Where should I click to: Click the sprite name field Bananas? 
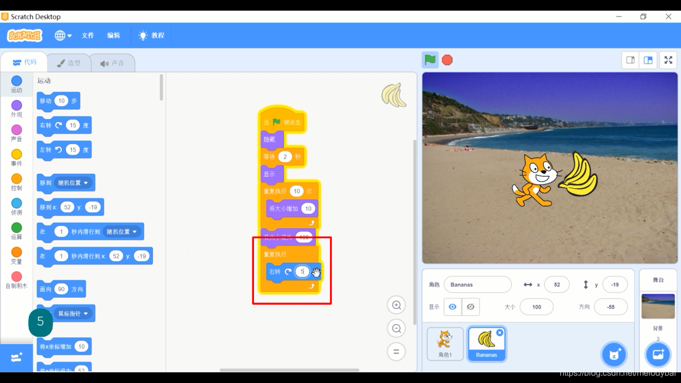pyautogui.click(x=478, y=285)
